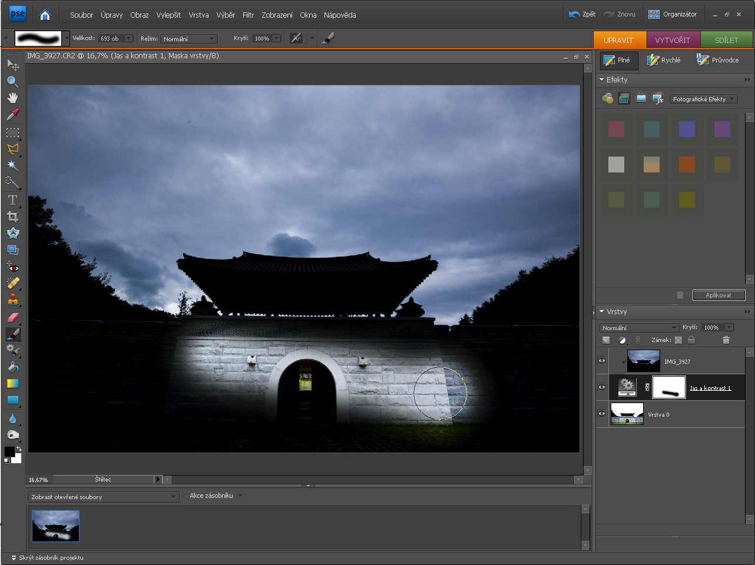Choose the Eraser tool
This screenshot has height=565, width=755.
[12, 317]
